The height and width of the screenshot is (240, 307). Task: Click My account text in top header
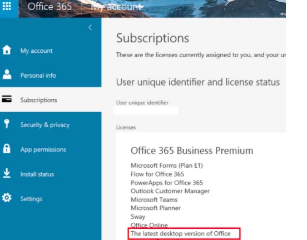point(116,7)
